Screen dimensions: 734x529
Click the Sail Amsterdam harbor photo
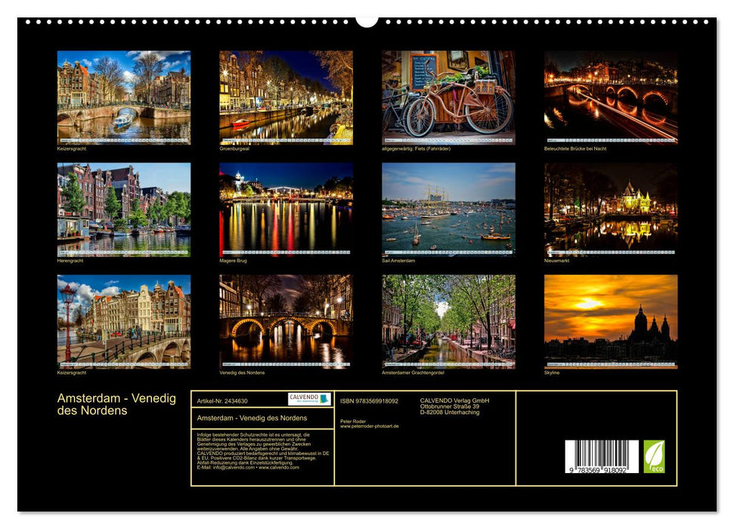pos(448,210)
